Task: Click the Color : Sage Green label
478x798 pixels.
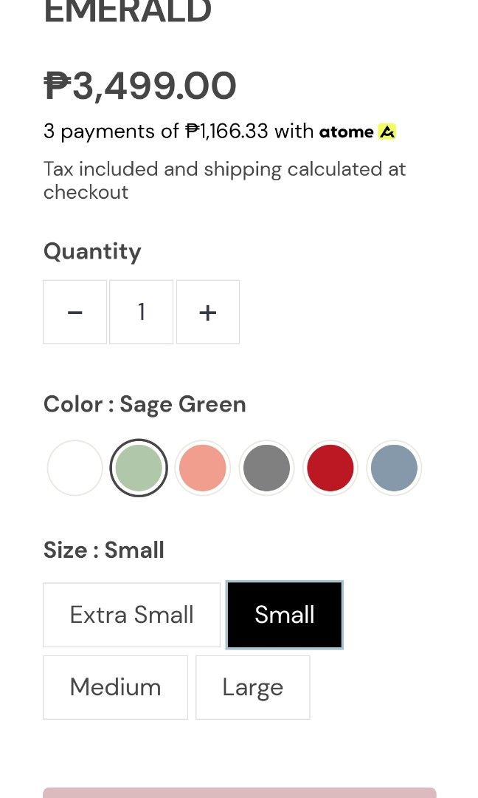Action: coord(145,404)
